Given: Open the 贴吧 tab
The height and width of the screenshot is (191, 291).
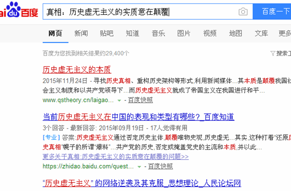Looking at the screenshot, I should pos(107,33).
